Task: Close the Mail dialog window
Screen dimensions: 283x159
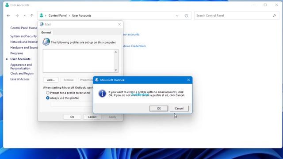Action: pyautogui.click(x=119, y=24)
